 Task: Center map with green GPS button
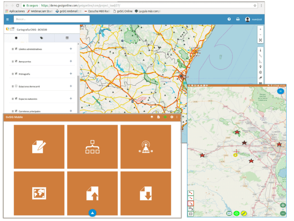[x=237, y=214]
